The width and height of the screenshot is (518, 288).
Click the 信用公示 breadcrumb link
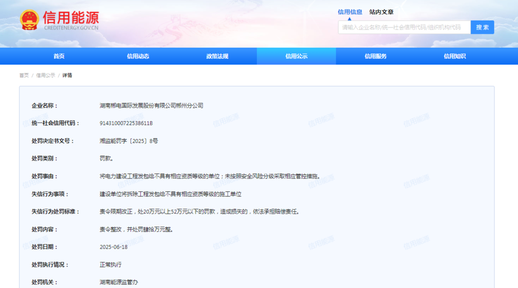click(45, 76)
